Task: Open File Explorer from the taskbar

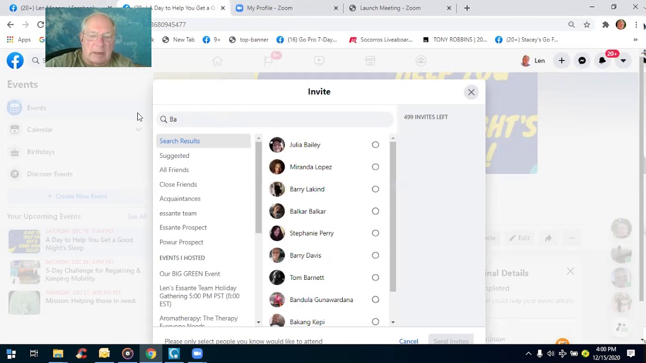Action: click(x=58, y=353)
